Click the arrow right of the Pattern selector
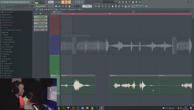 tap(93, 6)
